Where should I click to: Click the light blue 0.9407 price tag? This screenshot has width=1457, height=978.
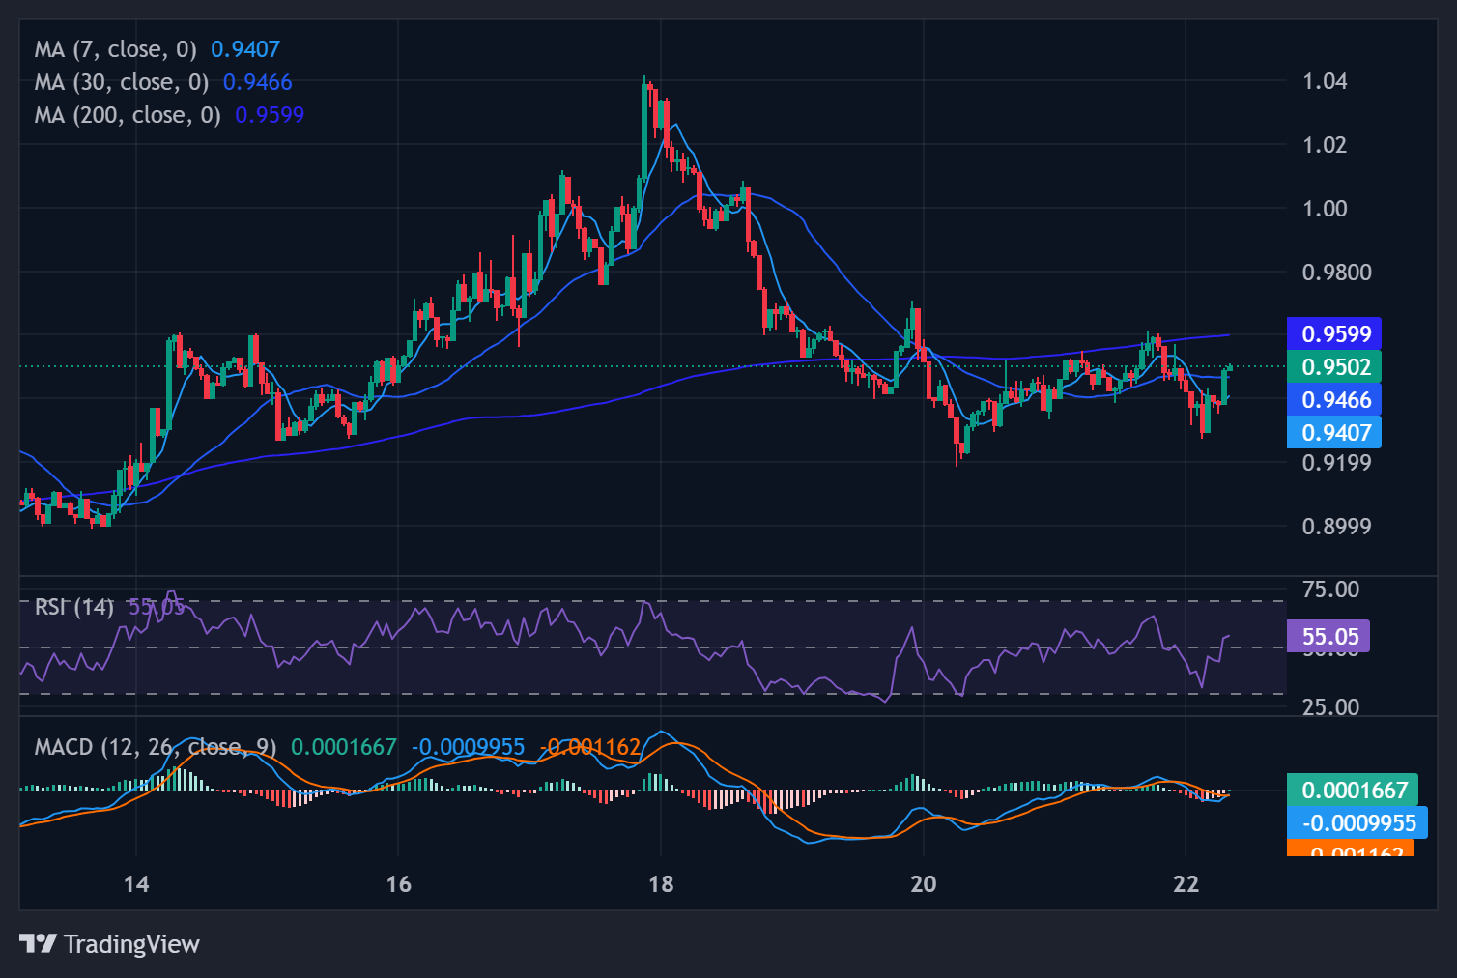[1335, 432]
